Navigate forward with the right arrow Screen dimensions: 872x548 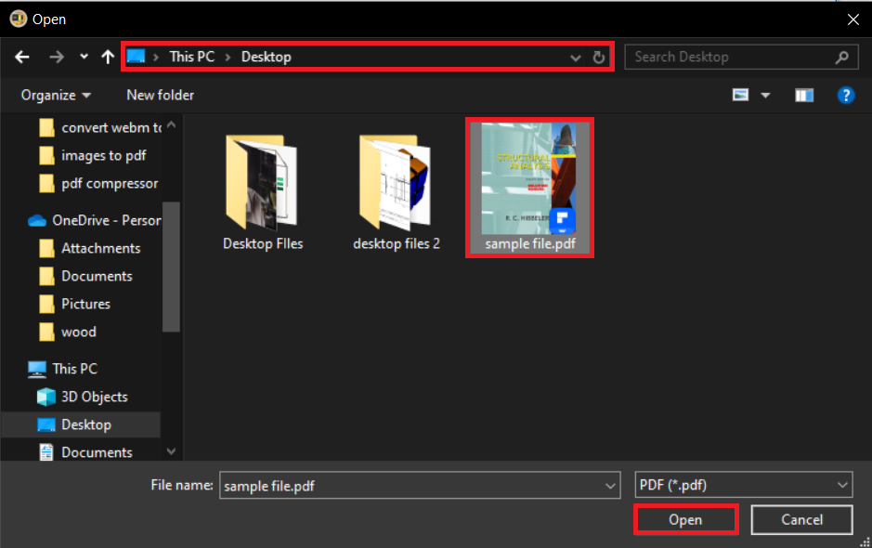click(x=56, y=57)
